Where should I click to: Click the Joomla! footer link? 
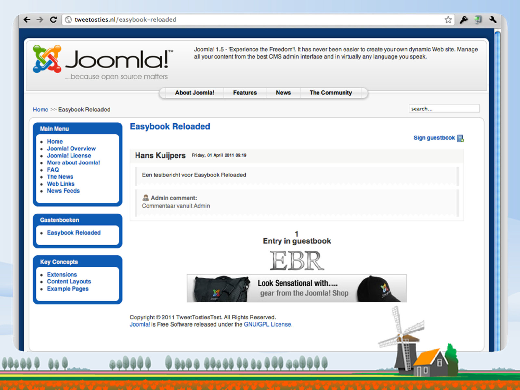click(140, 324)
